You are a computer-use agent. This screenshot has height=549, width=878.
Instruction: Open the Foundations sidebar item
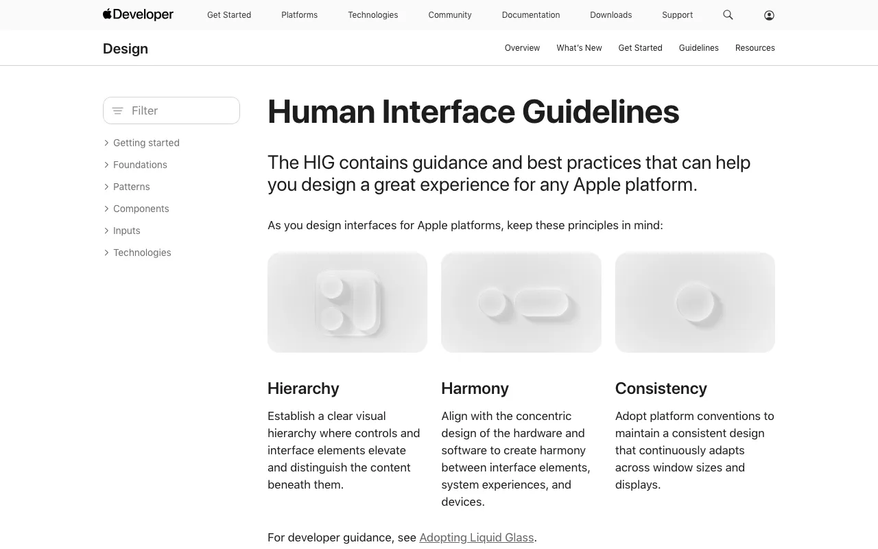tap(140, 165)
